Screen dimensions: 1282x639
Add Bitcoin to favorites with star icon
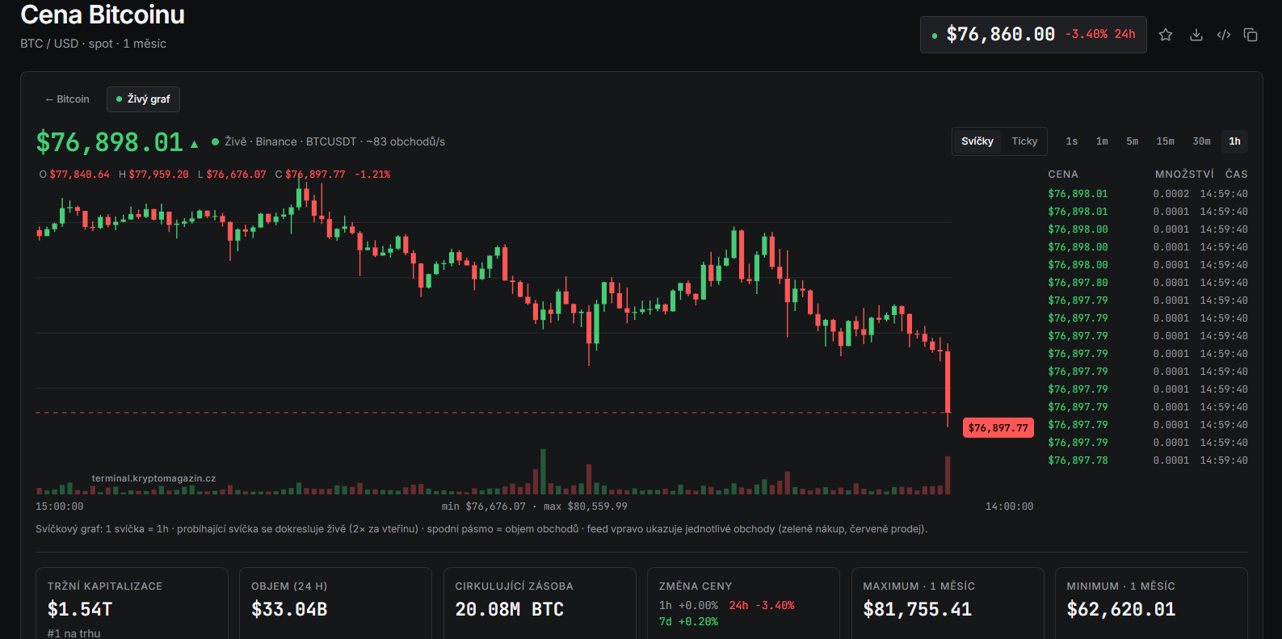pyautogui.click(x=1166, y=35)
